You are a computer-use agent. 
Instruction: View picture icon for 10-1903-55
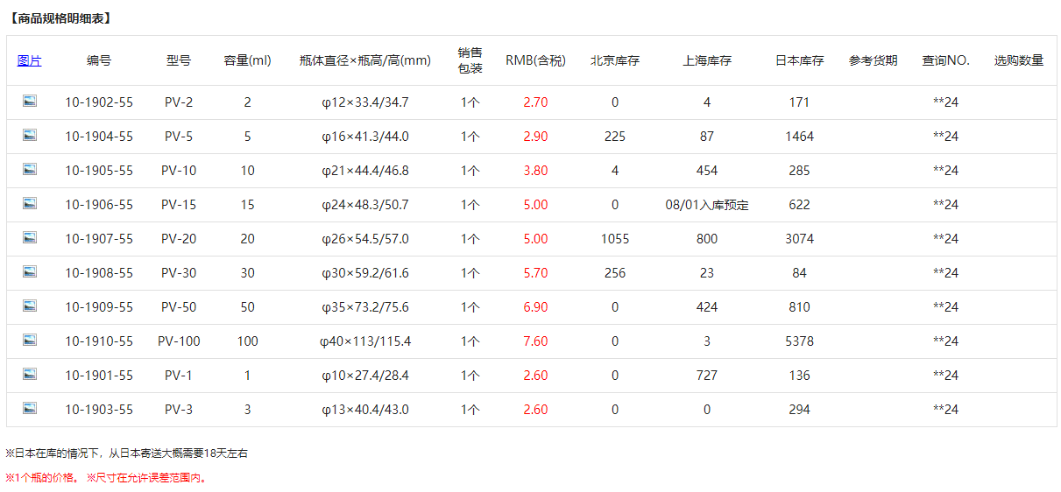(30, 409)
